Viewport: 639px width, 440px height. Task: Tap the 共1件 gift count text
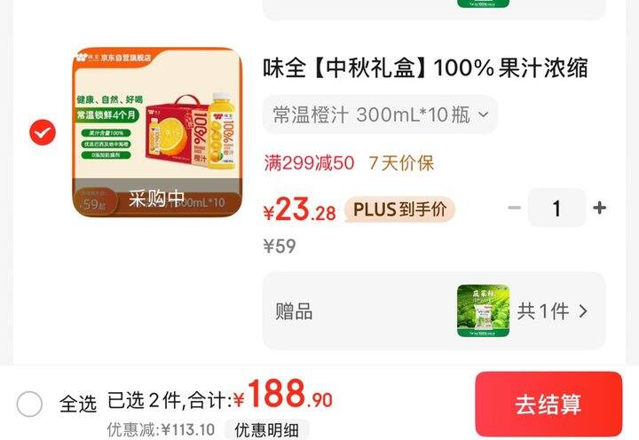click(543, 311)
